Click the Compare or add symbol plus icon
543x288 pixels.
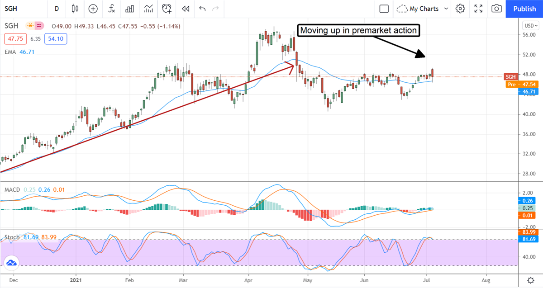93,9
